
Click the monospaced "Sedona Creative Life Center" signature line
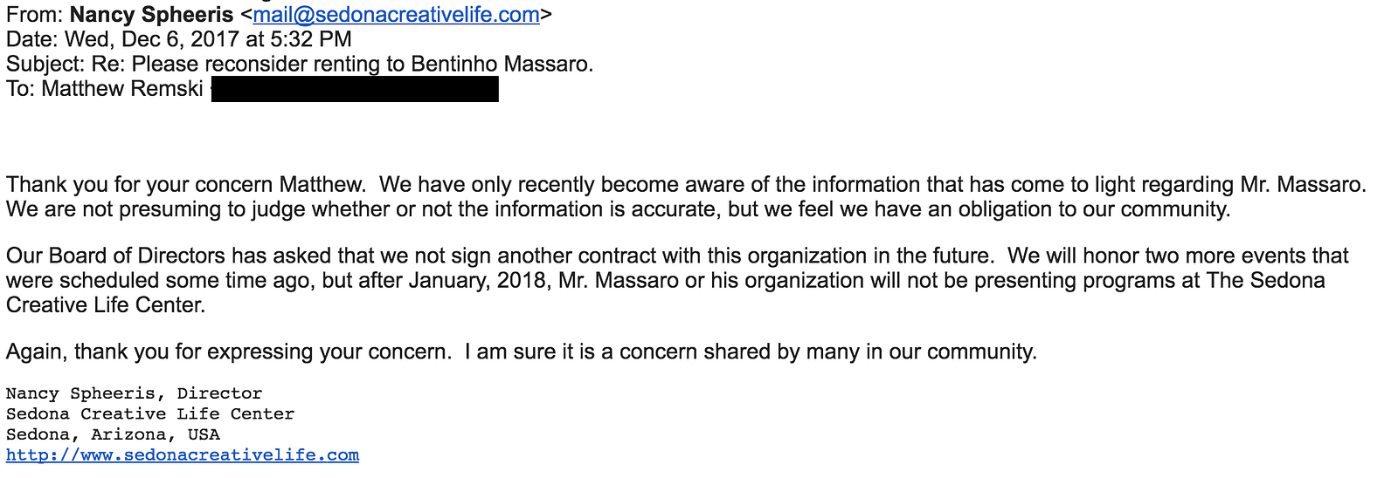[x=149, y=414]
